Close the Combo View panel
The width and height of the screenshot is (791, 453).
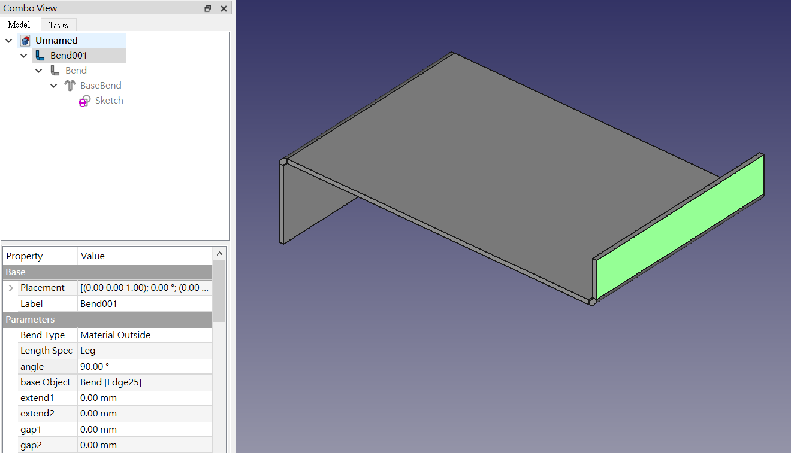(224, 8)
